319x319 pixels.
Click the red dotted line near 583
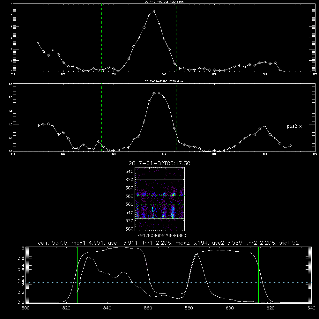(x=195, y=275)
